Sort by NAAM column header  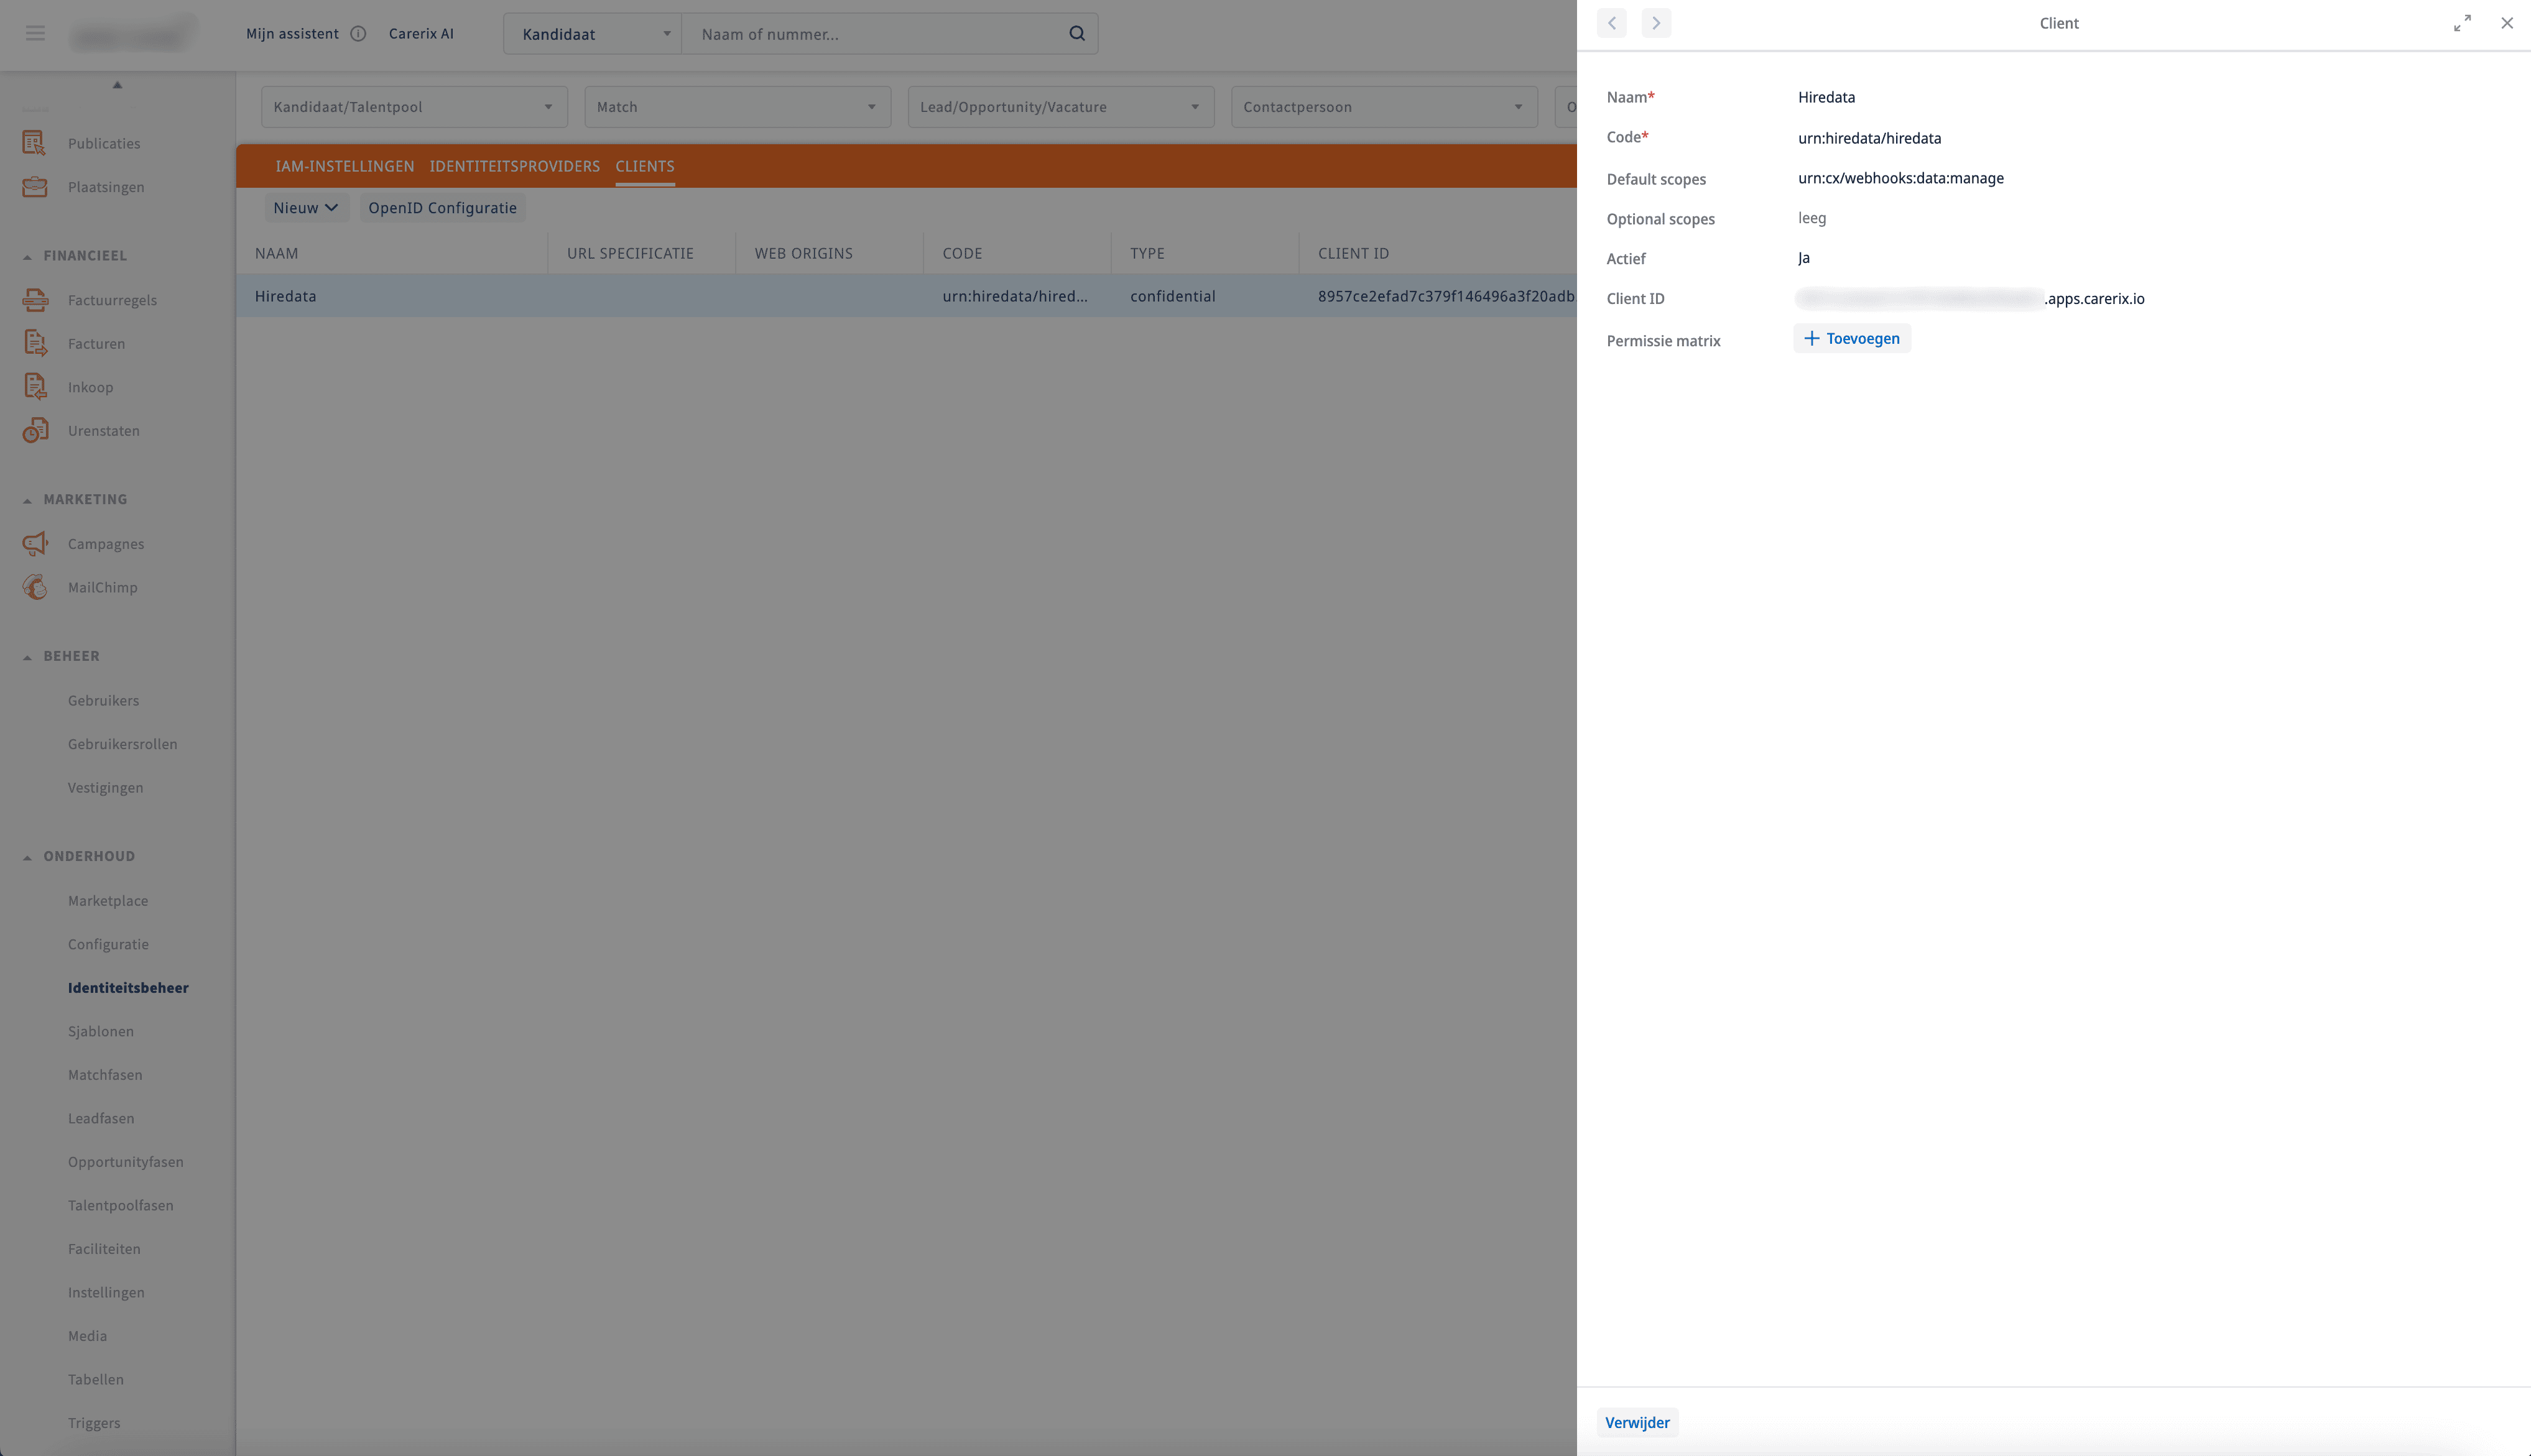276,253
